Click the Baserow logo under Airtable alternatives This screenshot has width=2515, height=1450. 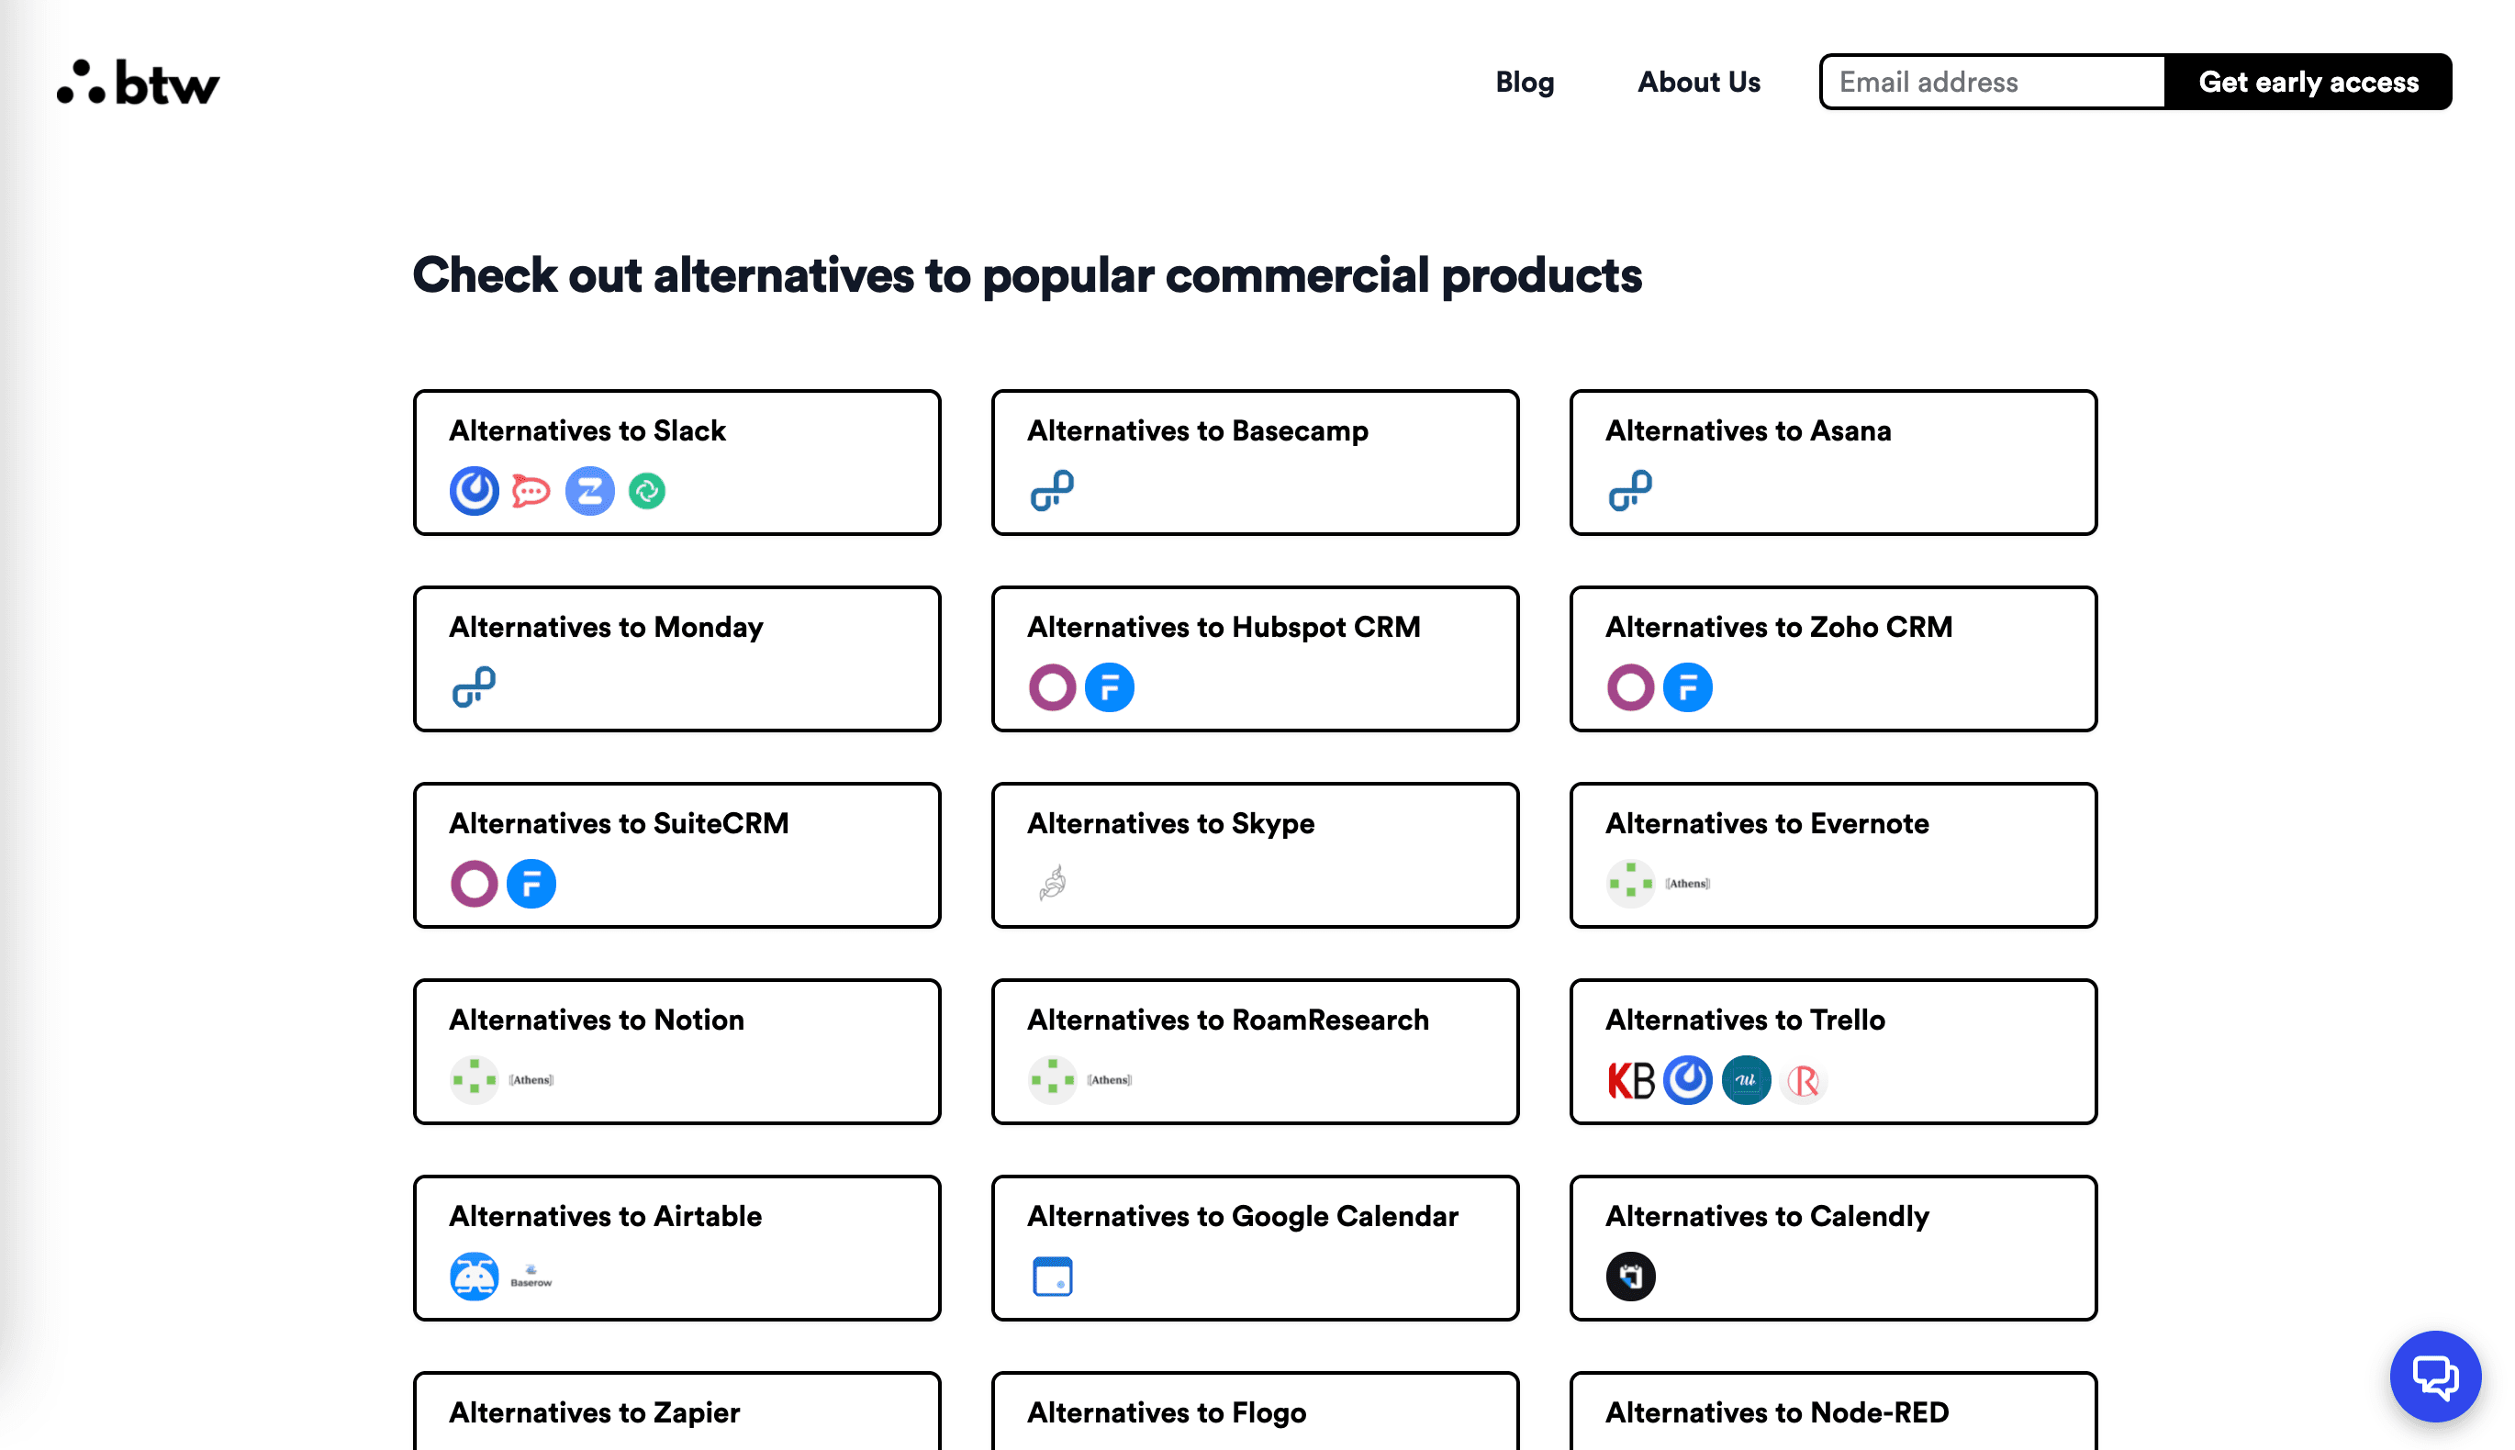(531, 1276)
